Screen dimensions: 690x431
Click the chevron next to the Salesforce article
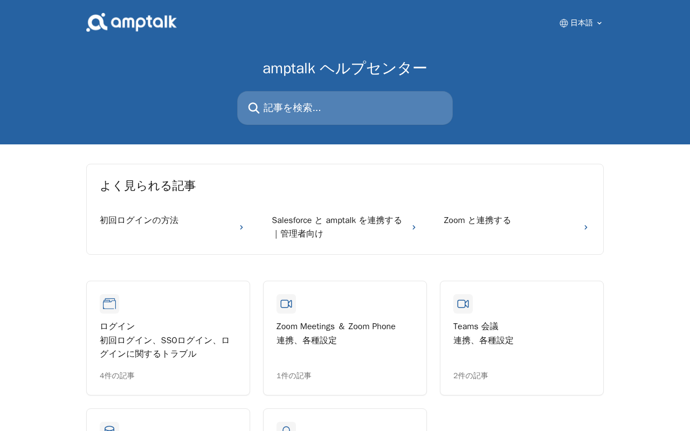pyautogui.click(x=414, y=227)
